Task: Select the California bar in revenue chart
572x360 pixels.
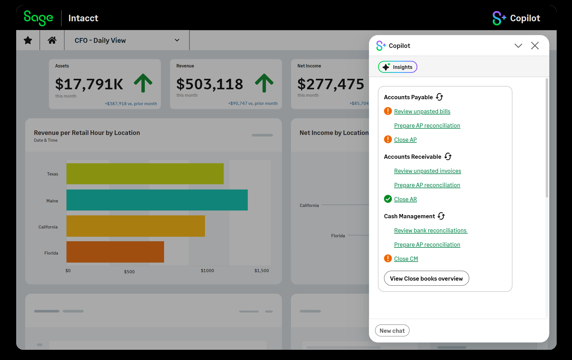Action: point(136,226)
